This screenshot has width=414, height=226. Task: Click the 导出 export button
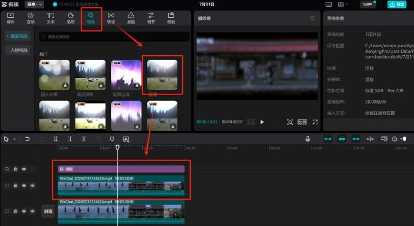397,4
